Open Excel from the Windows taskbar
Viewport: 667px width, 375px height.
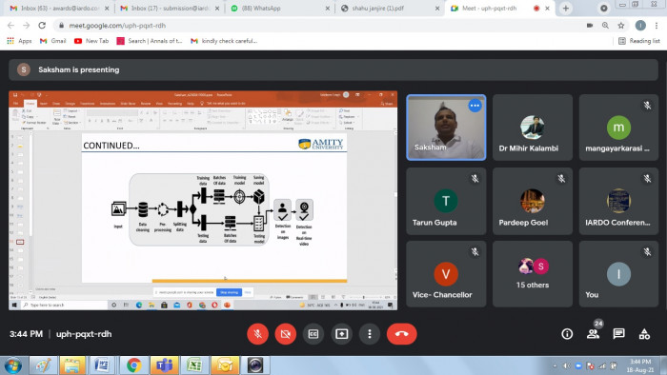194,365
